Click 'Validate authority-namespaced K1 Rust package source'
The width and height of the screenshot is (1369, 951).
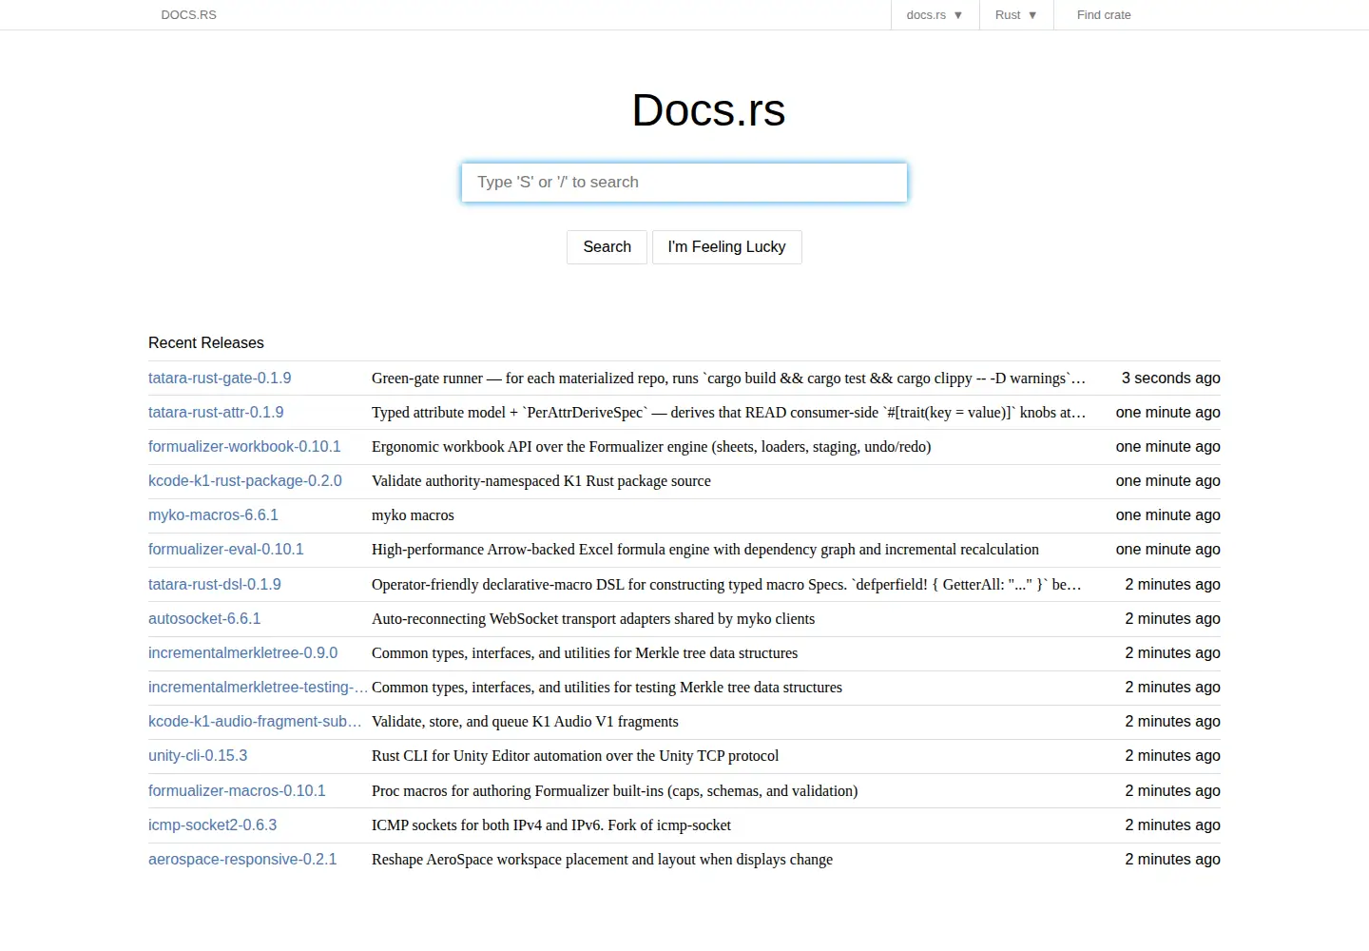(541, 481)
